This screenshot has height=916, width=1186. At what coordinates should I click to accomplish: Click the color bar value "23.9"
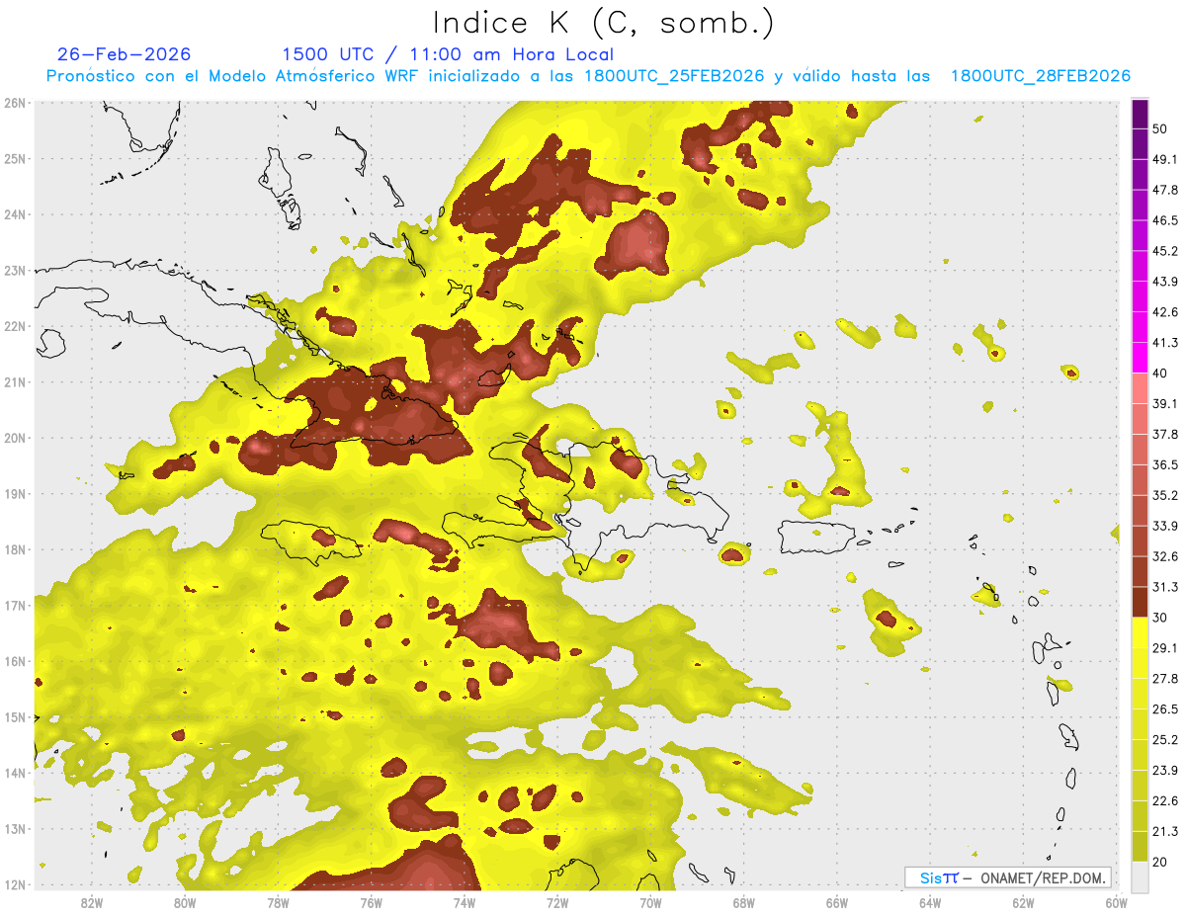(1165, 771)
